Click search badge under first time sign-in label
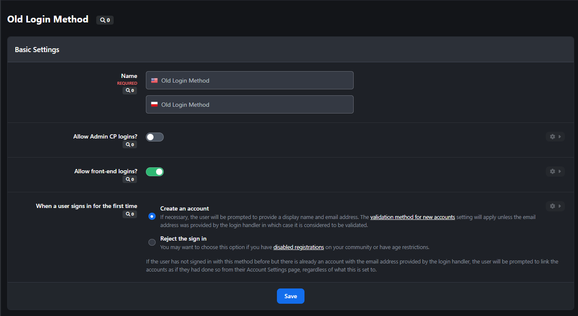578x316 pixels. (130, 214)
